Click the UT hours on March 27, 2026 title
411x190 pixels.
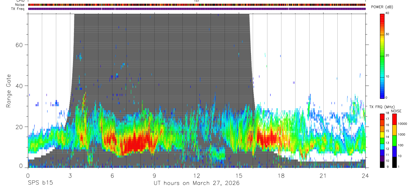(196, 183)
